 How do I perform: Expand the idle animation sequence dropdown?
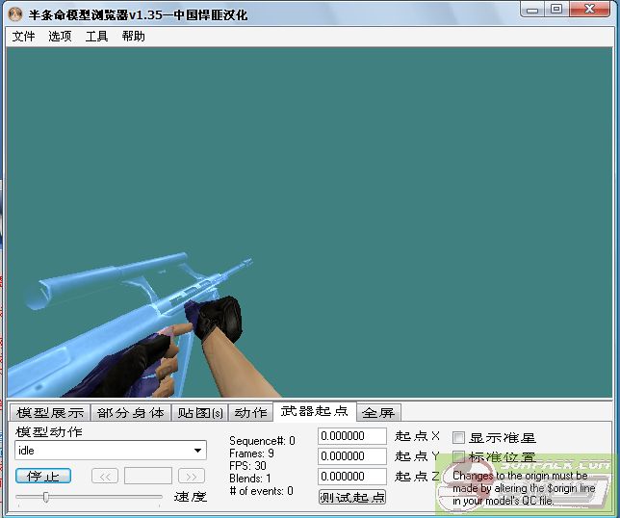[198, 451]
